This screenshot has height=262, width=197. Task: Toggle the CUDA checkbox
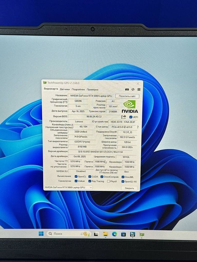(x=90, y=177)
